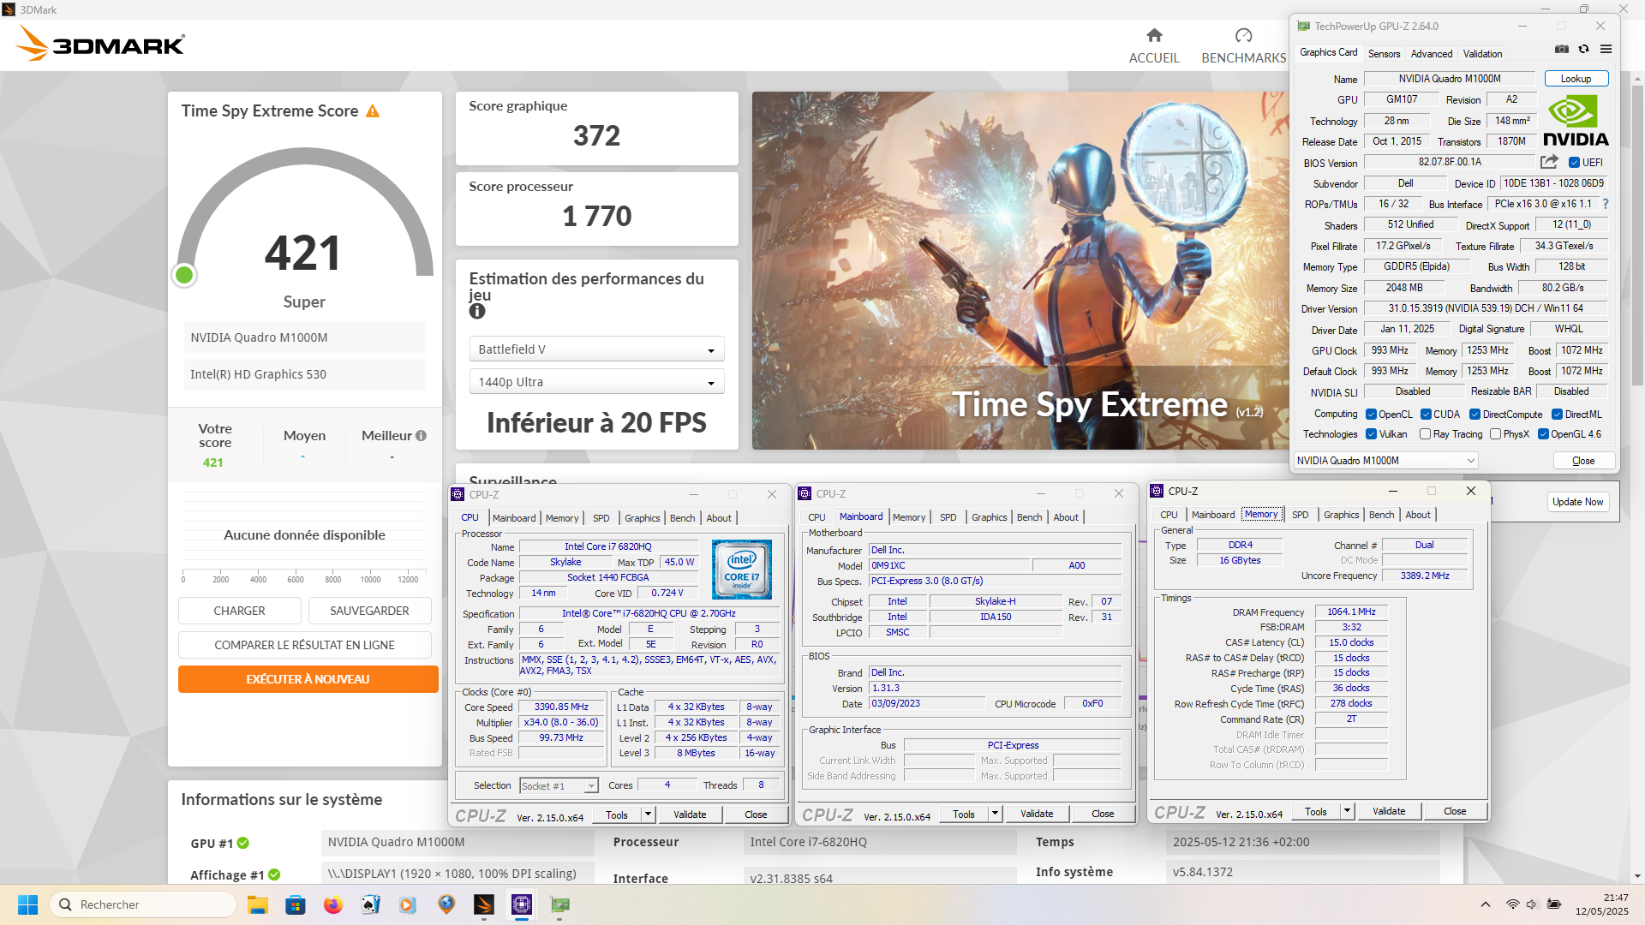Expand Tools arrow in Mainboard CPU-Z window
Image resolution: width=1645 pixels, height=925 pixels.
tap(996, 814)
